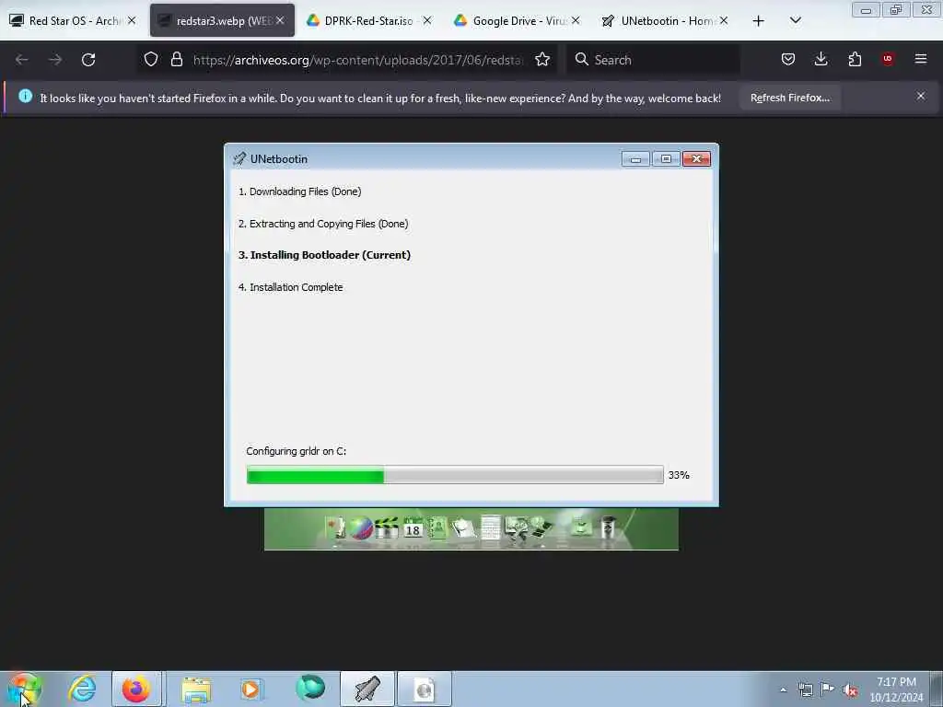Click the disc image taskbar item
The height and width of the screenshot is (707, 943).
coord(424,689)
